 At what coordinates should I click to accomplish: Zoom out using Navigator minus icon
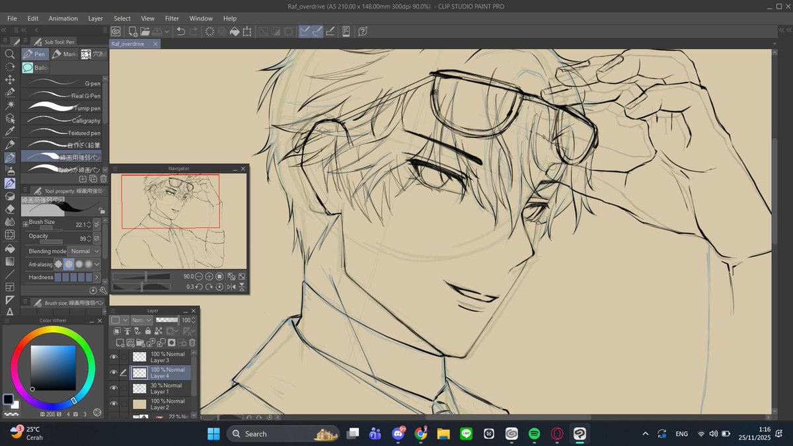click(x=199, y=276)
